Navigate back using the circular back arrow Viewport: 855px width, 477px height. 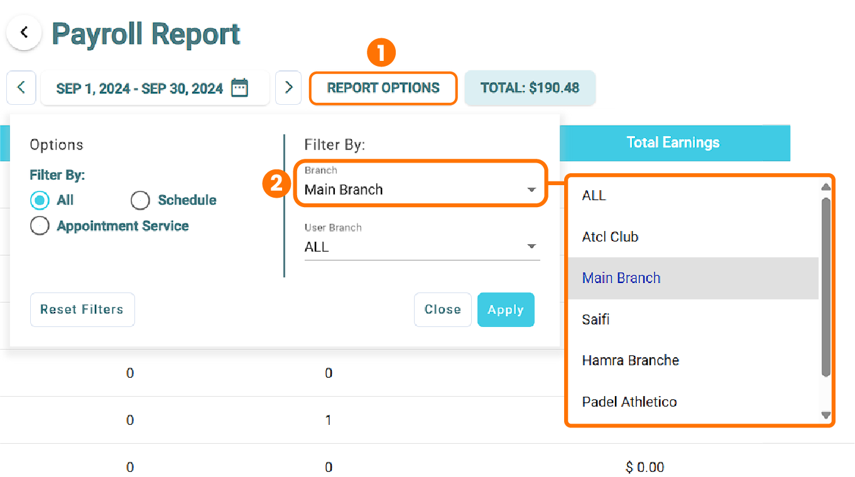pyautogui.click(x=23, y=32)
